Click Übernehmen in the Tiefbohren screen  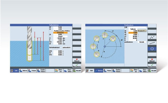point(77,66)
